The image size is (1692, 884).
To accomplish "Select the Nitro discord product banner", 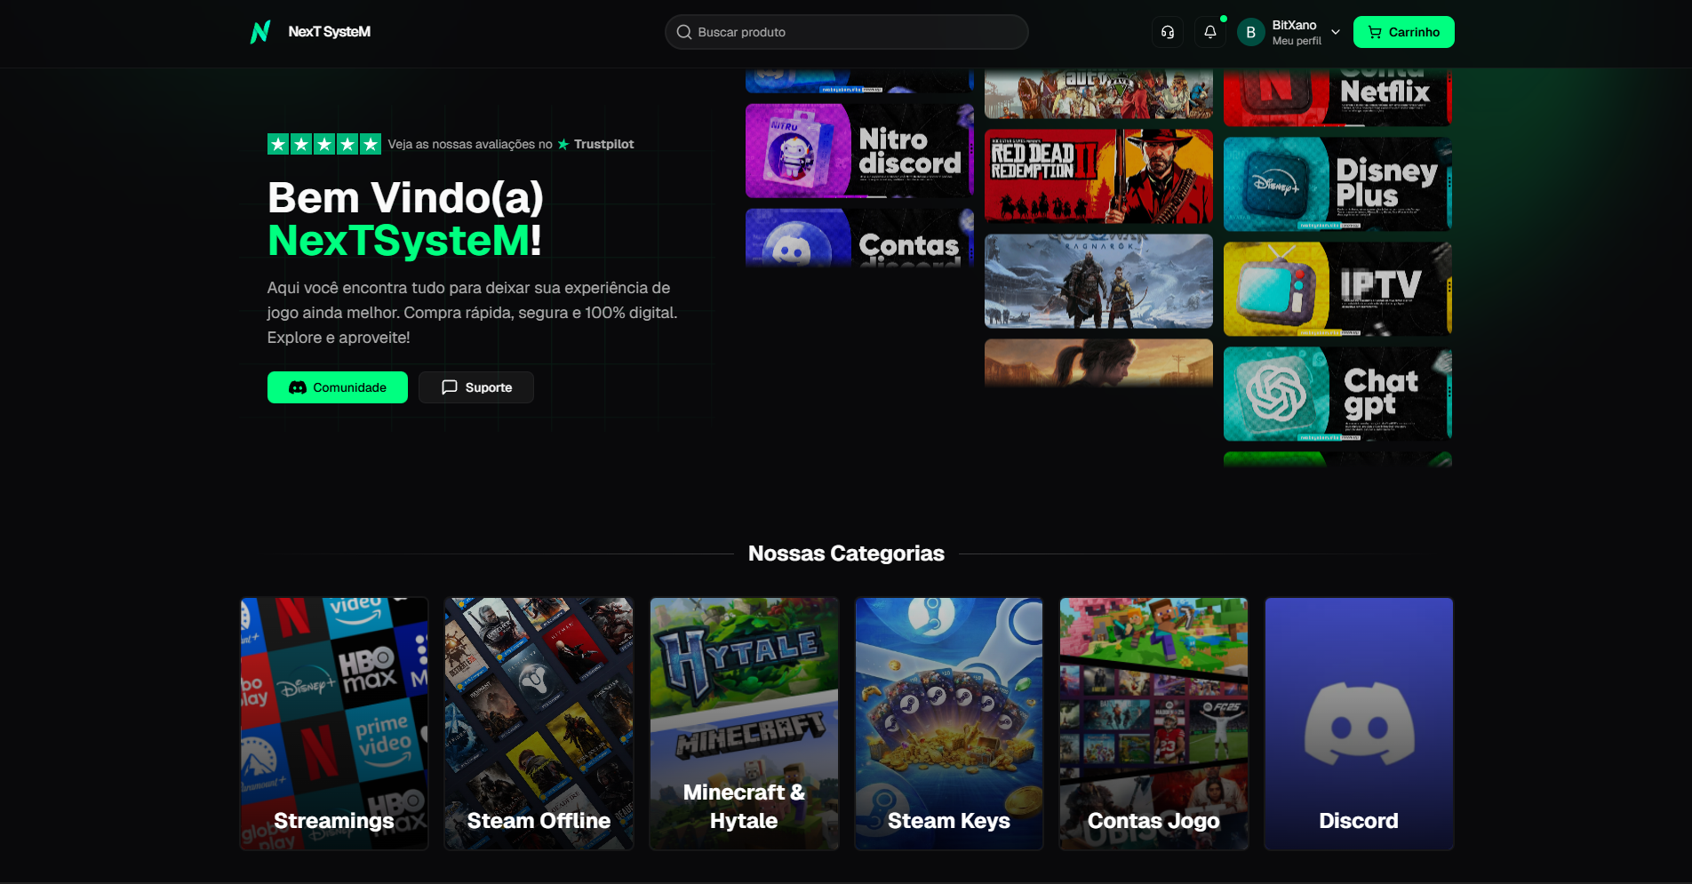I will click(859, 151).
